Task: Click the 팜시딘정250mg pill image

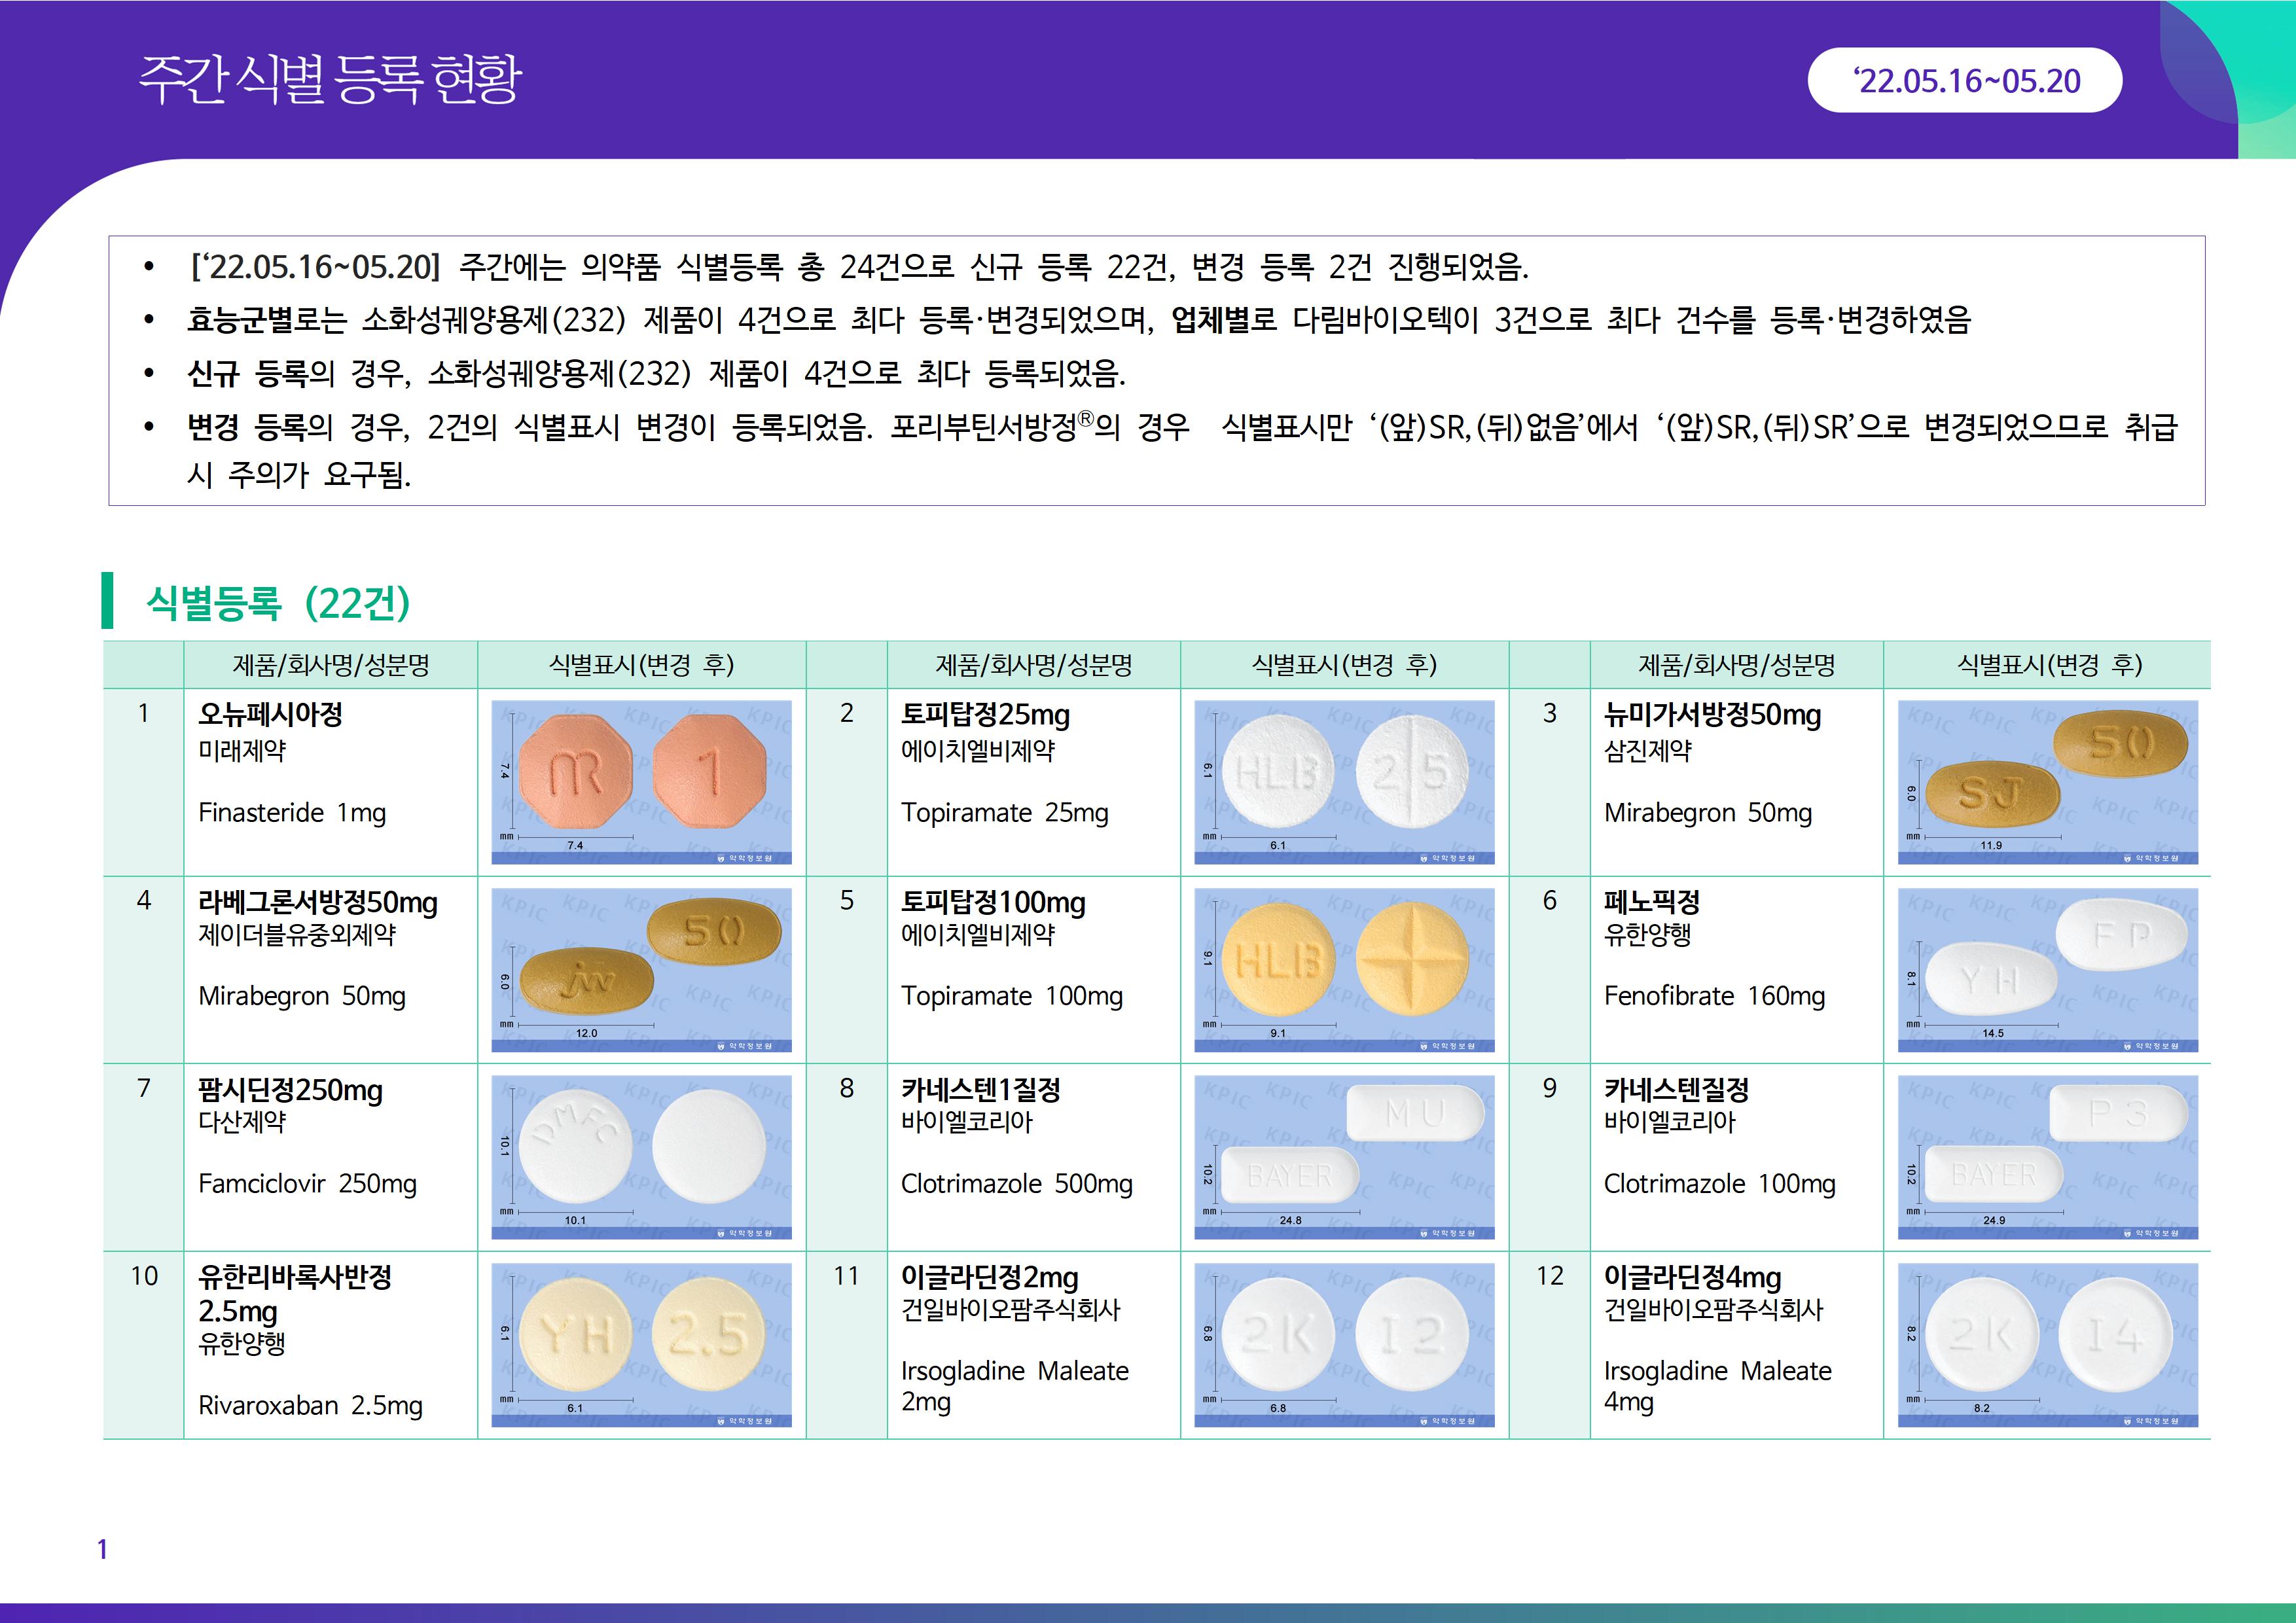Action: [641, 1156]
